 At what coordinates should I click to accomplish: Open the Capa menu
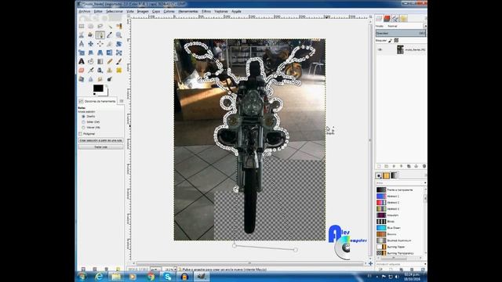coord(156,11)
